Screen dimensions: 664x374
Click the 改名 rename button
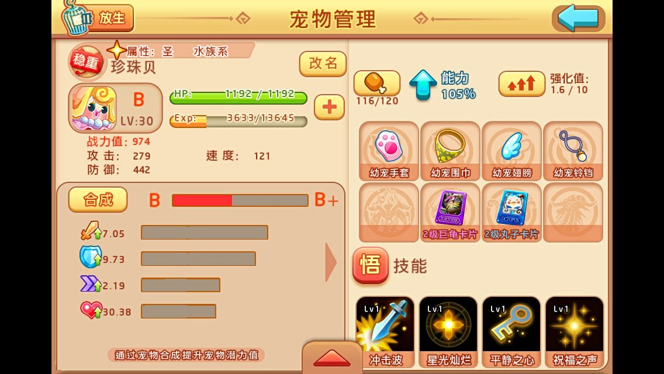click(x=323, y=64)
